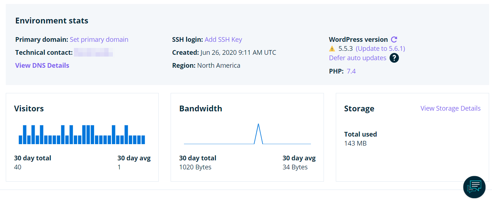The image size is (492, 200).
Task: Open the help question mark icon
Action: tap(394, 58)
